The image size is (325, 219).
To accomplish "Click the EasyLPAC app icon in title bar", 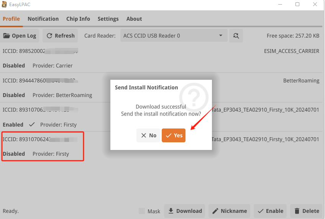I will (4, 4).
